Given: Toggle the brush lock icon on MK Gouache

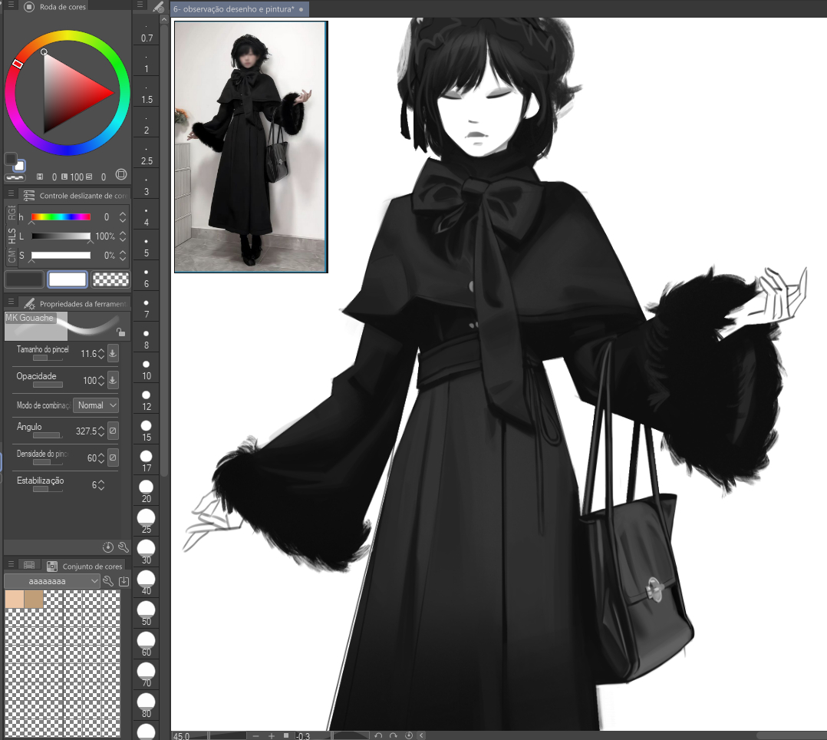Looking at the screenshot, I should 120,332.
